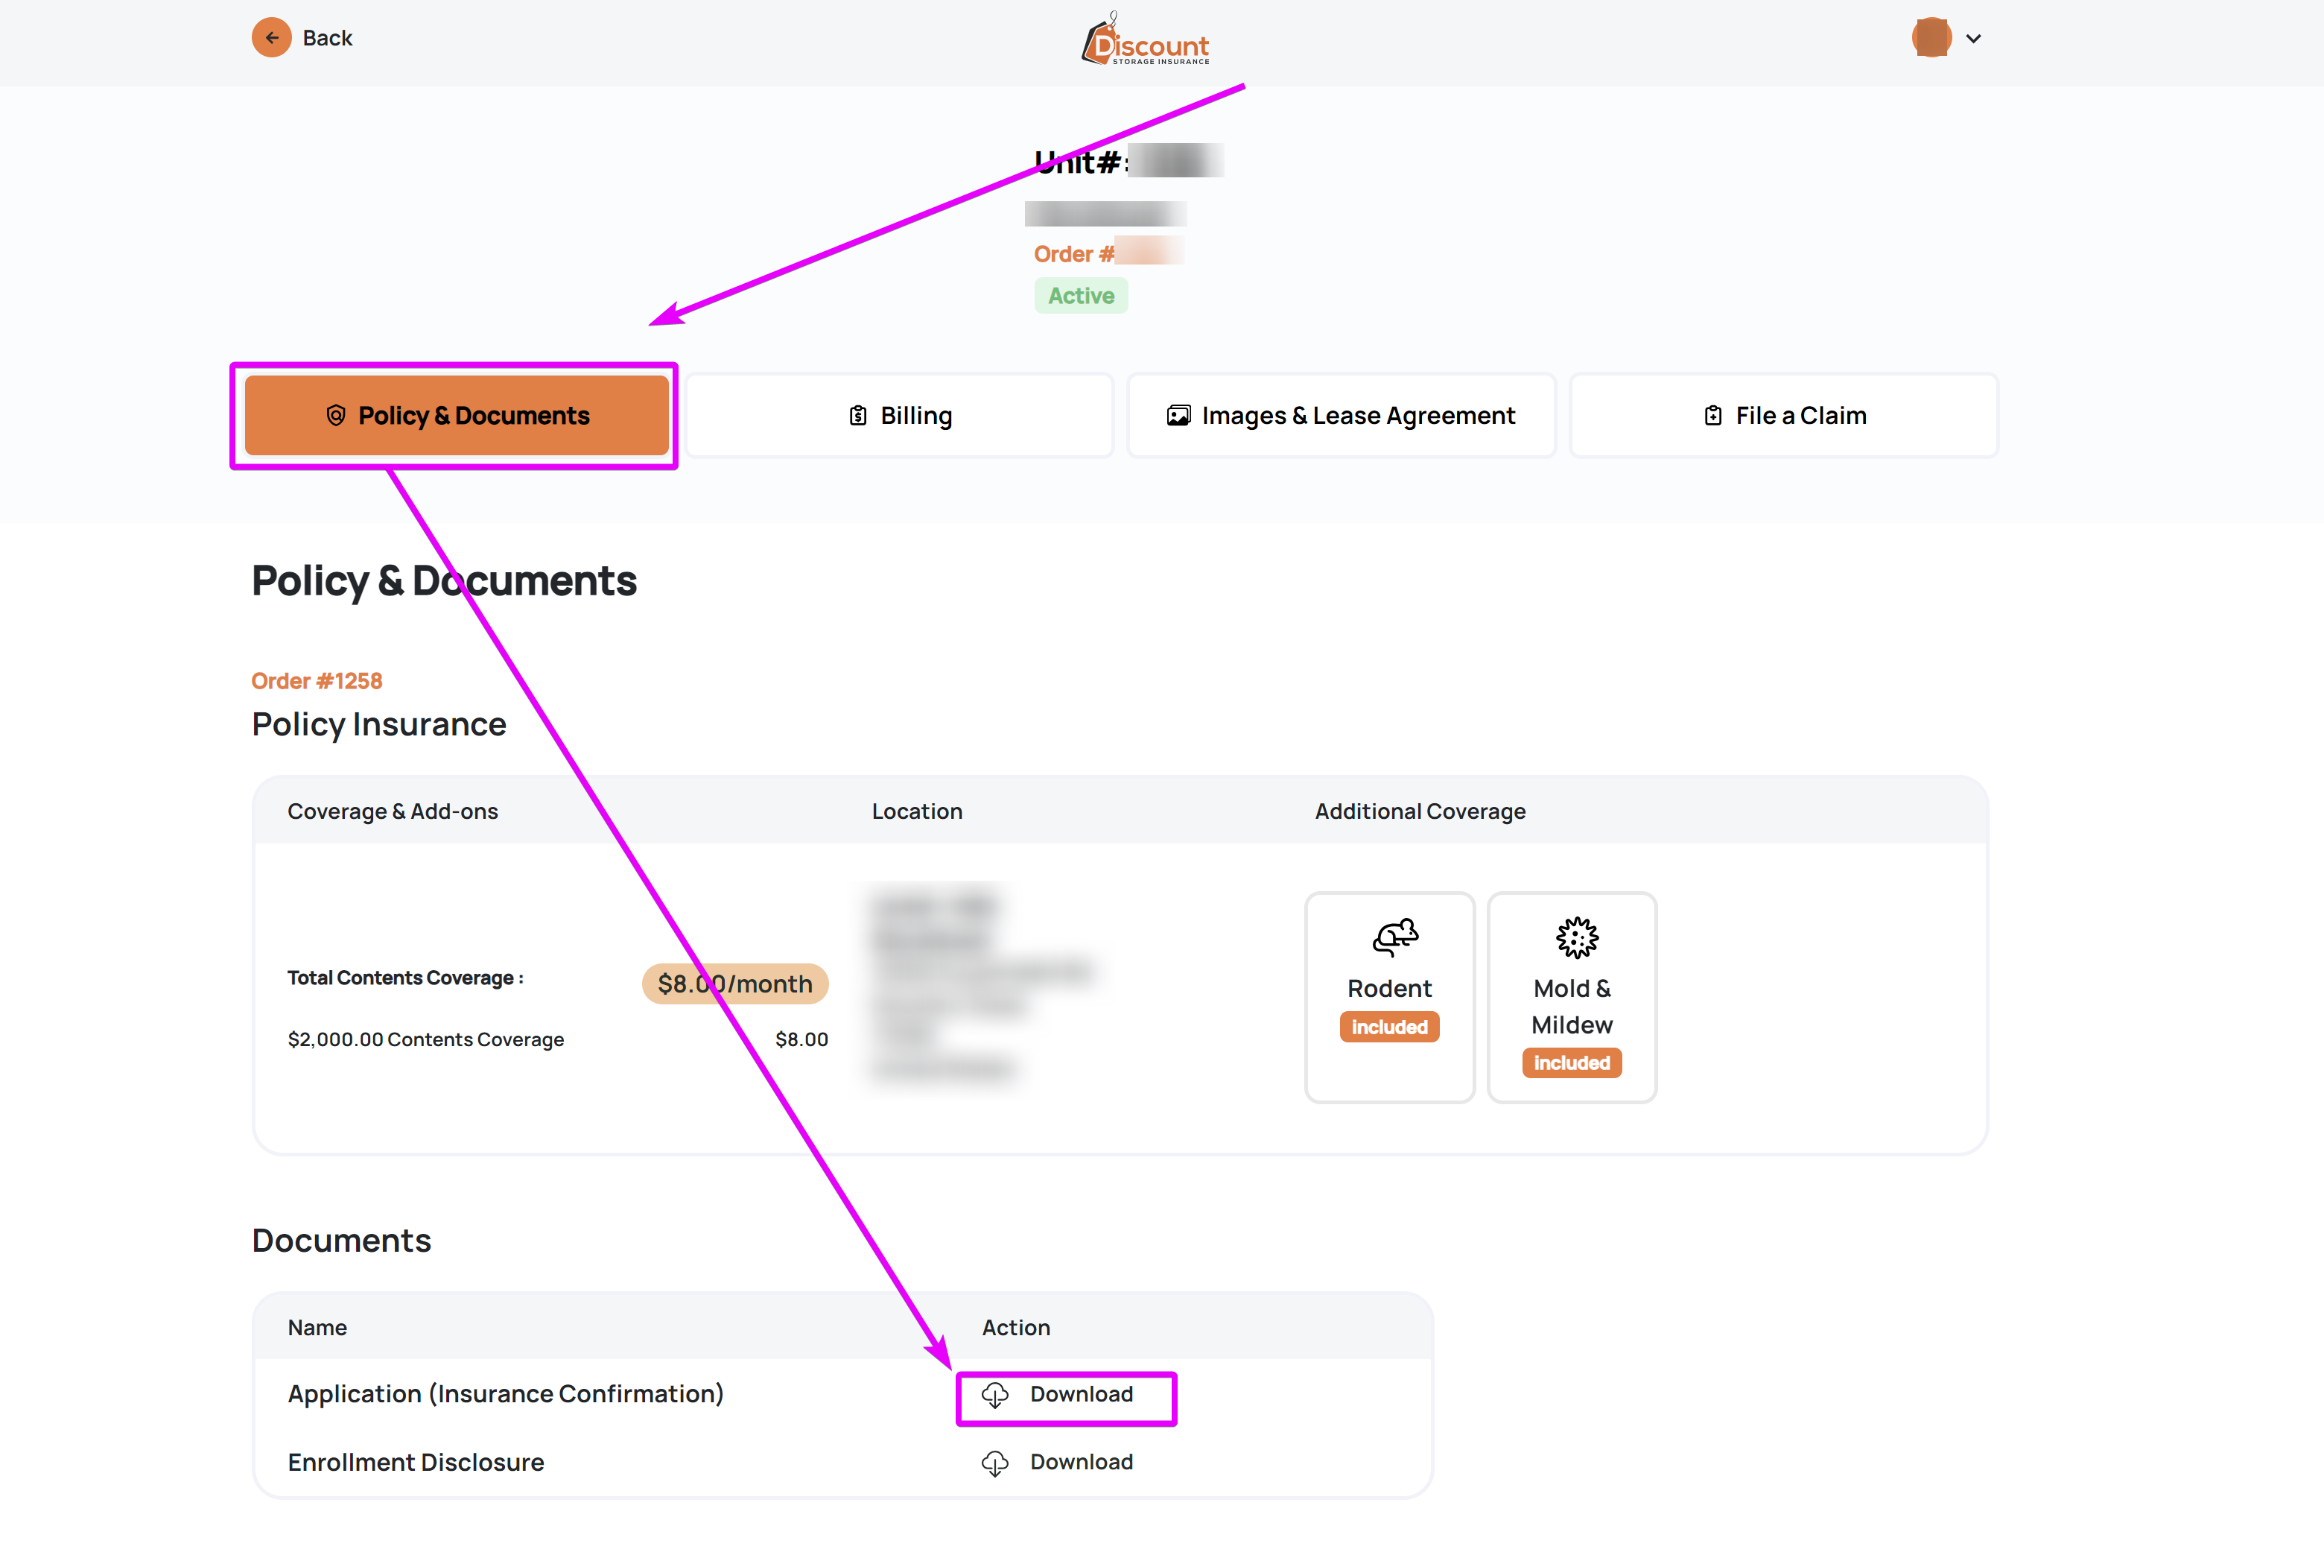Download the Enrollment Disclosure document
2324x1558 pixels.
1081,1462
